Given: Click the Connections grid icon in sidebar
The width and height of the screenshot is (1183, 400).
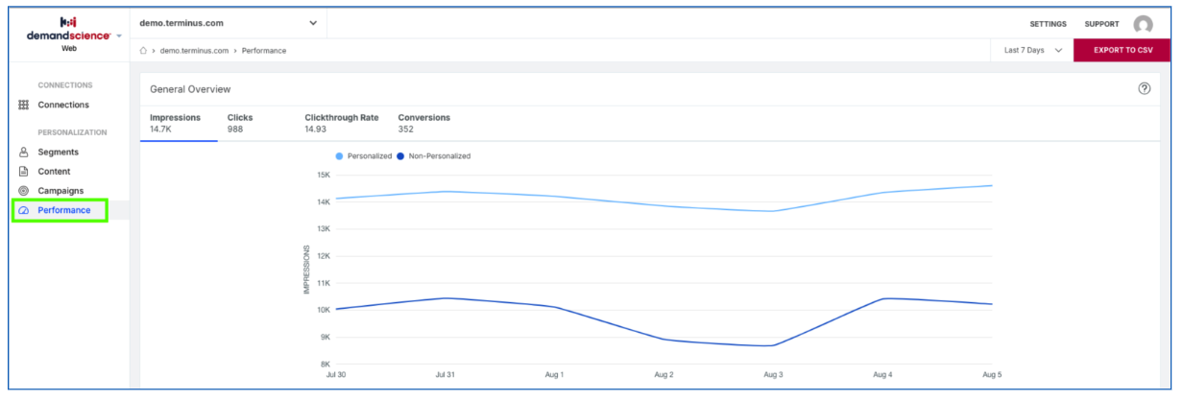Looking at the screenshot, I should pos(24,106).
